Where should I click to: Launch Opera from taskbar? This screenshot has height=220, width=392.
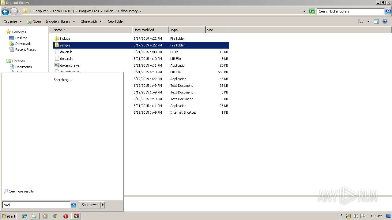[x=66, y=216]
